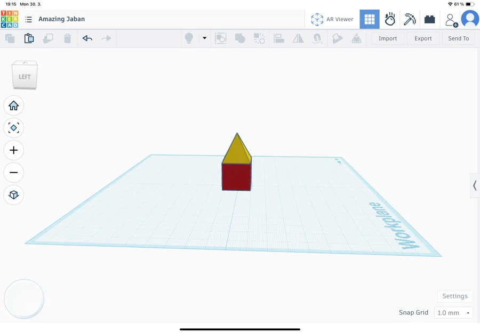Open the LEGO brick view
This screenshot has height=333, width=480.
(x=429, y=19)
